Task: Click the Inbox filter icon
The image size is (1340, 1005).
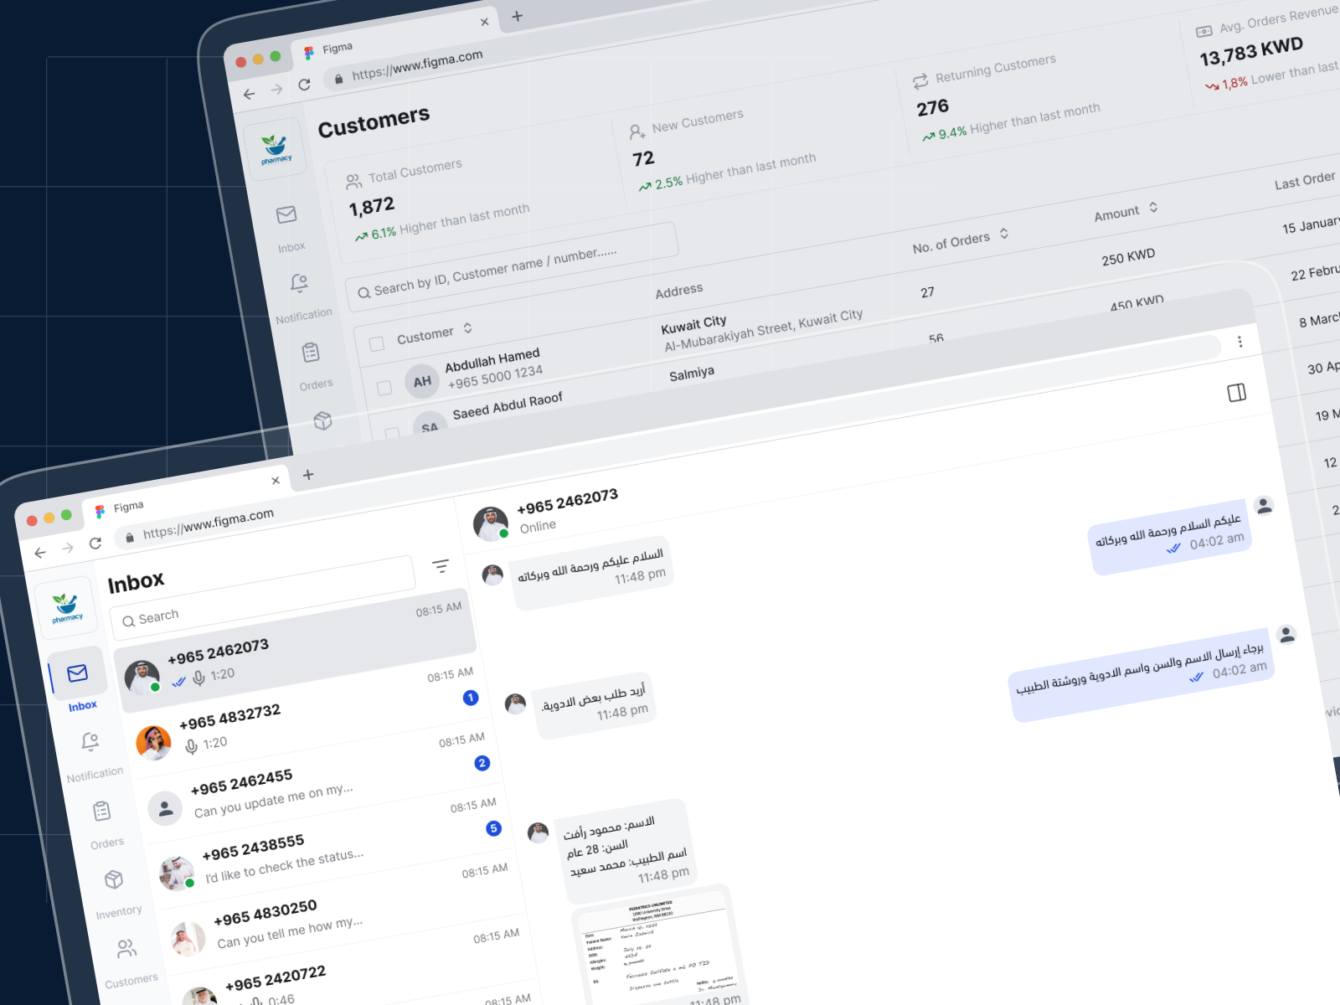Action: point(441,567)
